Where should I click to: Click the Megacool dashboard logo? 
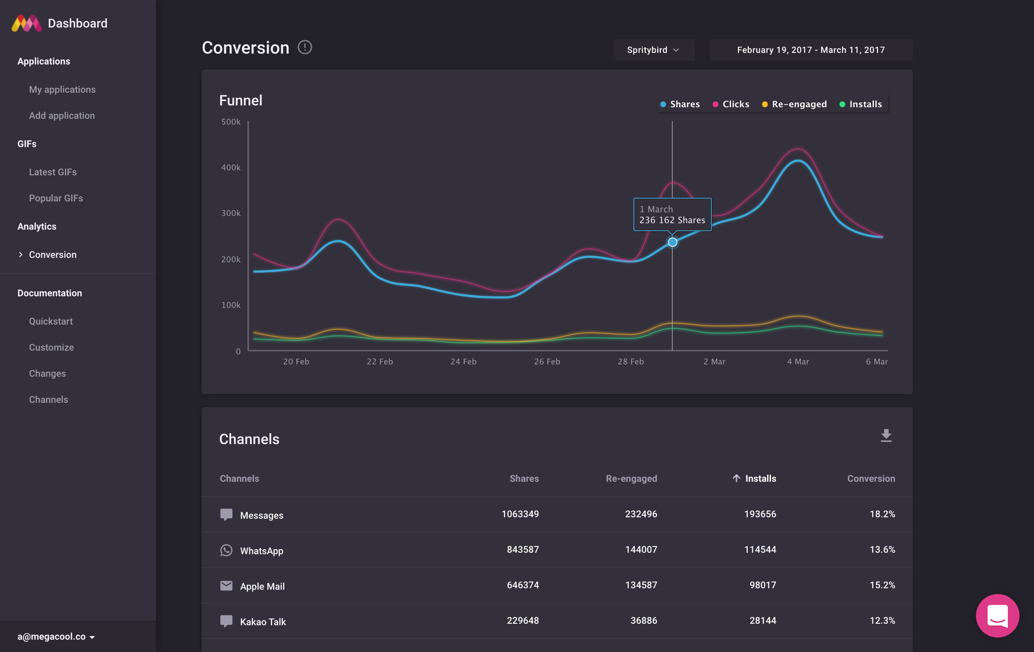(x=27, y=23)
